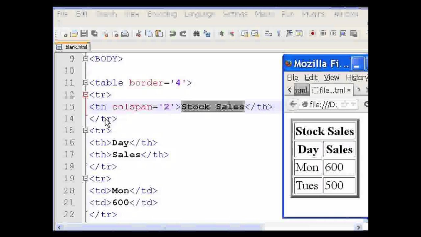The image size is (421, 237).
Task: Open the Search menu
Action: coord(107,14)
